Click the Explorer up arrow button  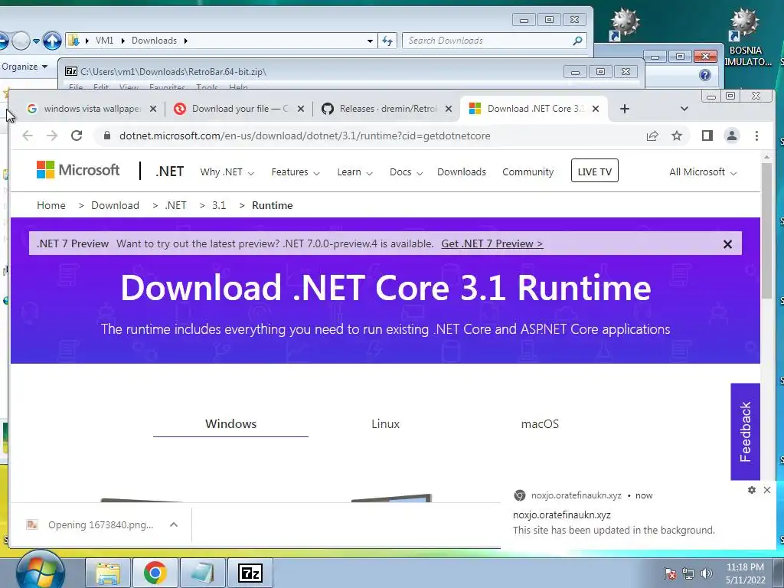point(52,41)
